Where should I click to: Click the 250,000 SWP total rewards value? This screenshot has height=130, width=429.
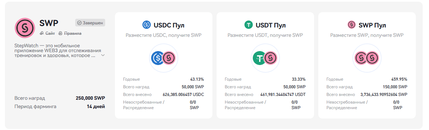[x=90, y=98]
